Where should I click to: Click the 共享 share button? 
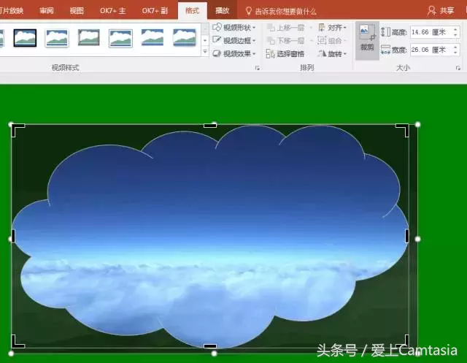click(441, 11)
